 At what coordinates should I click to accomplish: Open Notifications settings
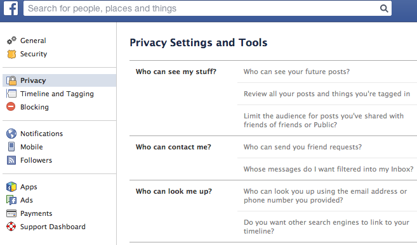click(41, 134)
